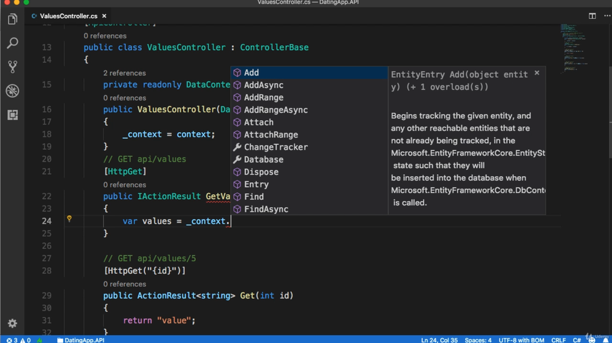Screen dimensions: 612x343
Task: Select Database property suggestion
Action: click(309, 160)
